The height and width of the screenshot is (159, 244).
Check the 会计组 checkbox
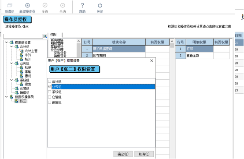(x=49, y=81)
